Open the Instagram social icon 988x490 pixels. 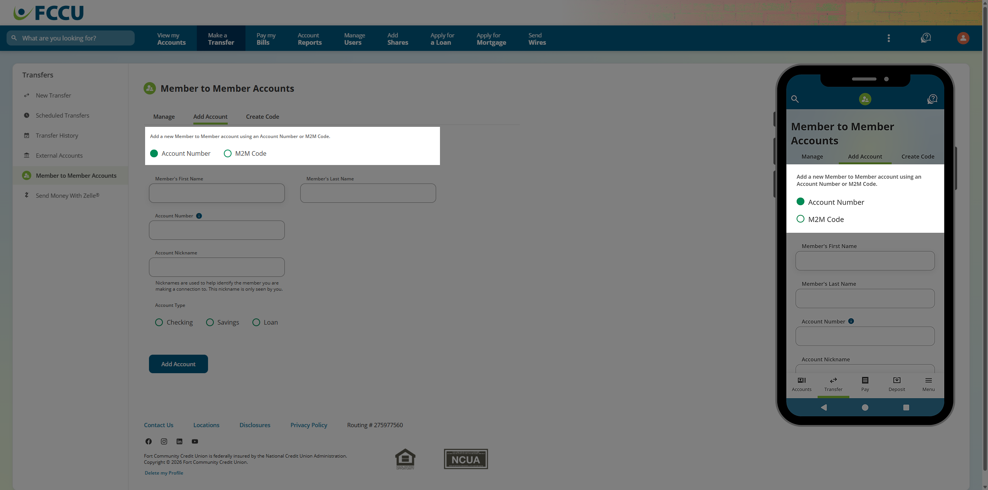[x=164, y=441]
